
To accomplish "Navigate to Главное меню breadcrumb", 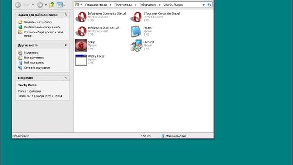I will [x=96, y=5].
